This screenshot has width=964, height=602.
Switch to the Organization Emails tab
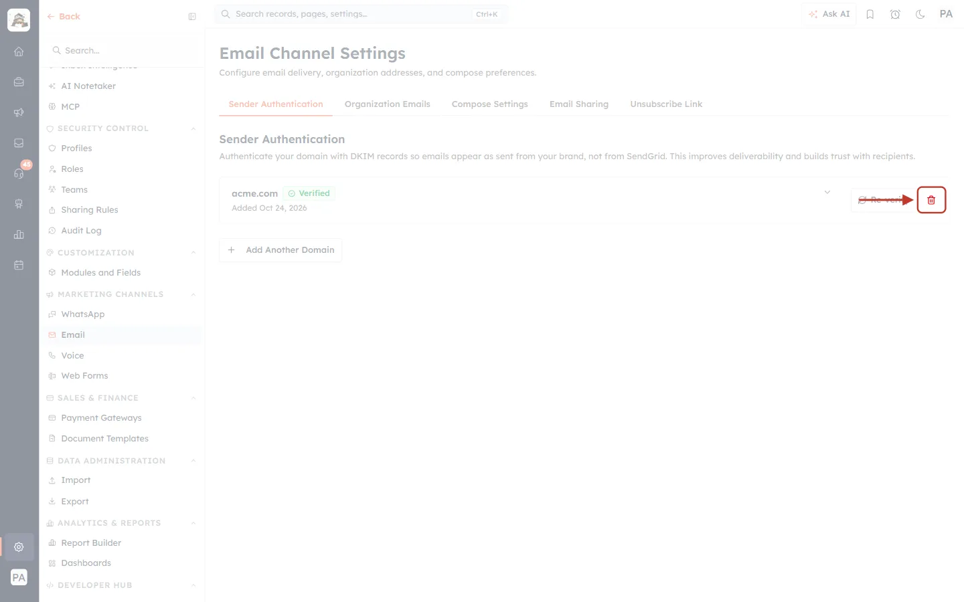[x=388, y=104]
